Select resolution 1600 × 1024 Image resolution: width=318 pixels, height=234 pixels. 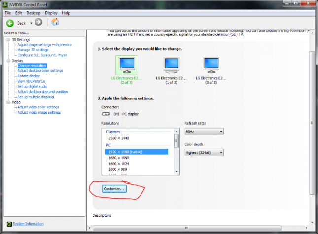pos(119,164)
